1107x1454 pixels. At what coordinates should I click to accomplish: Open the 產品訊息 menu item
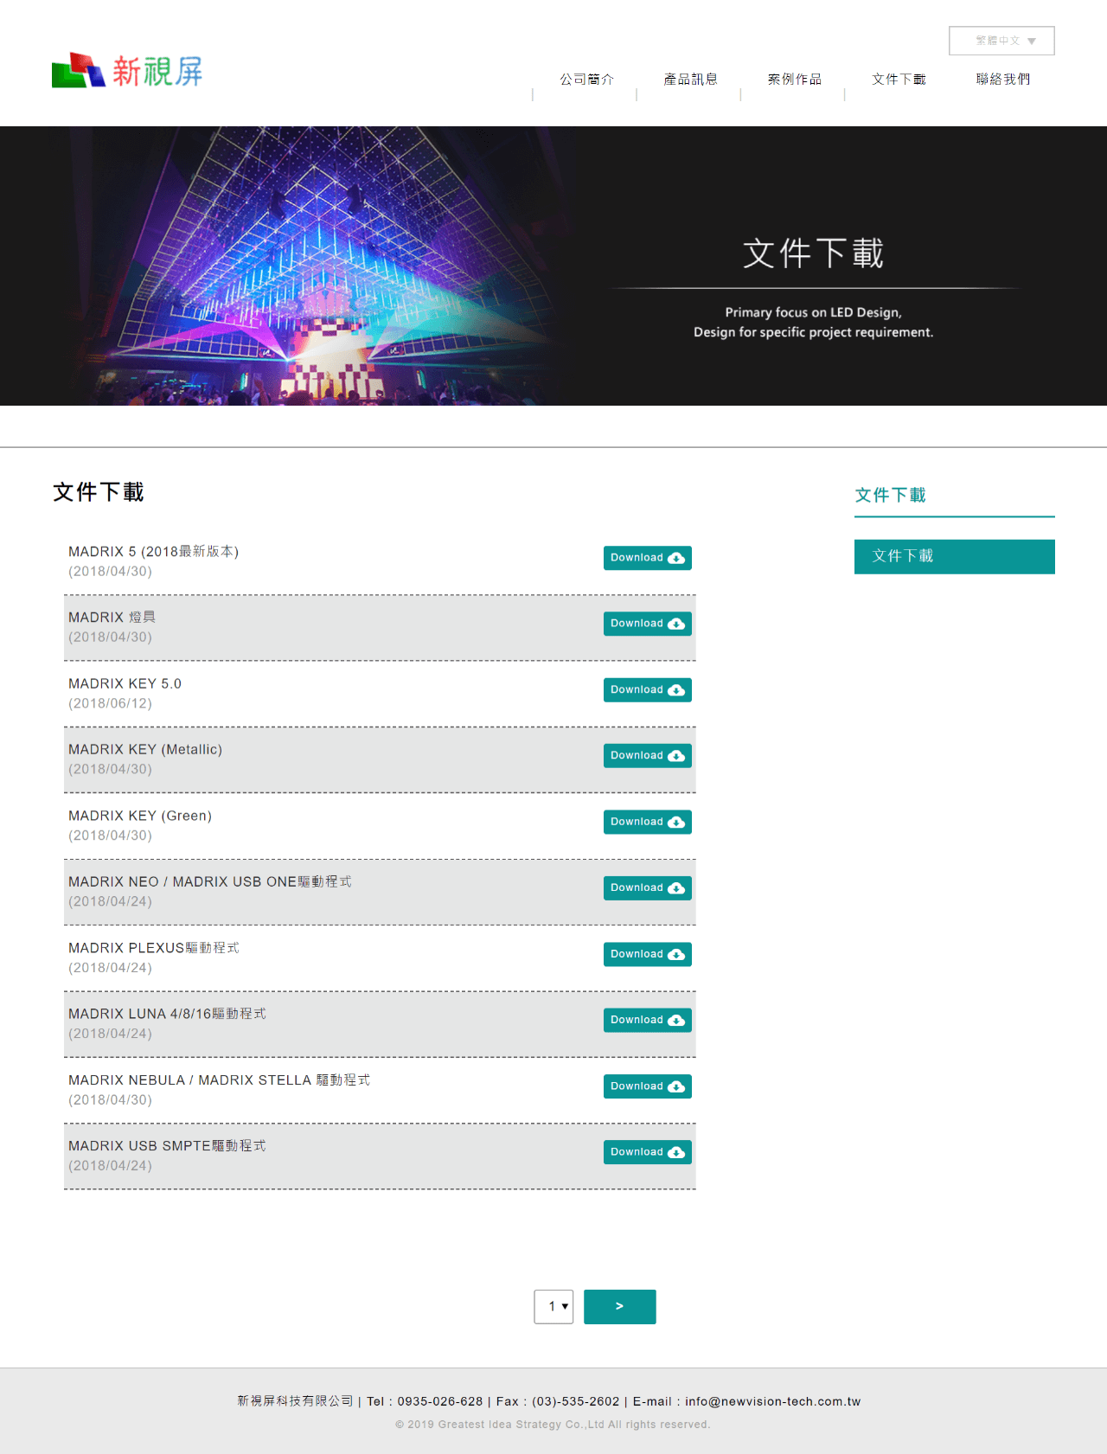(x=690, y=80)
